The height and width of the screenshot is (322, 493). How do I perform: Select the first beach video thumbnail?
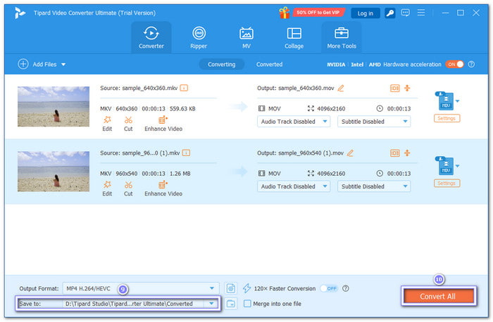[54, 107]
